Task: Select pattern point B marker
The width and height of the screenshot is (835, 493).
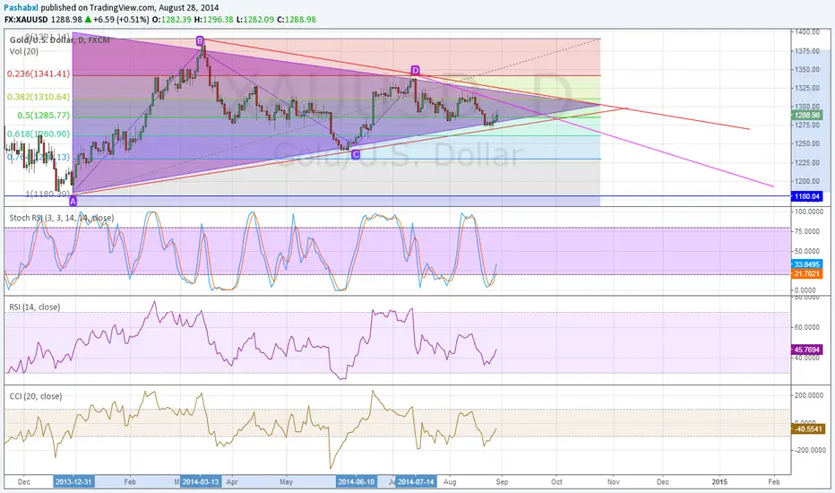Action: click(200, 40)
